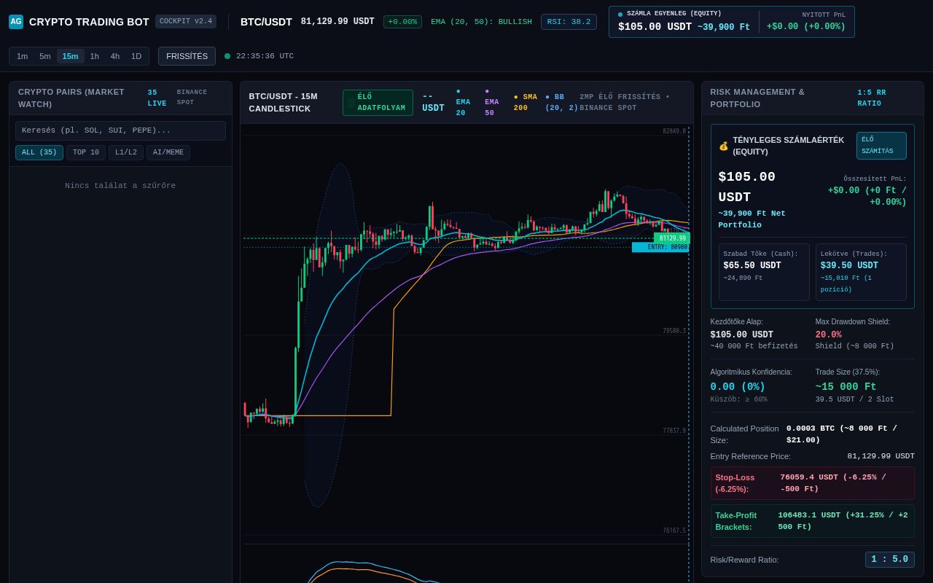Click the COCKPIT v2.4 version badge
The height and width of the screenshot is (583, 933).
click(x=186, y=22)
